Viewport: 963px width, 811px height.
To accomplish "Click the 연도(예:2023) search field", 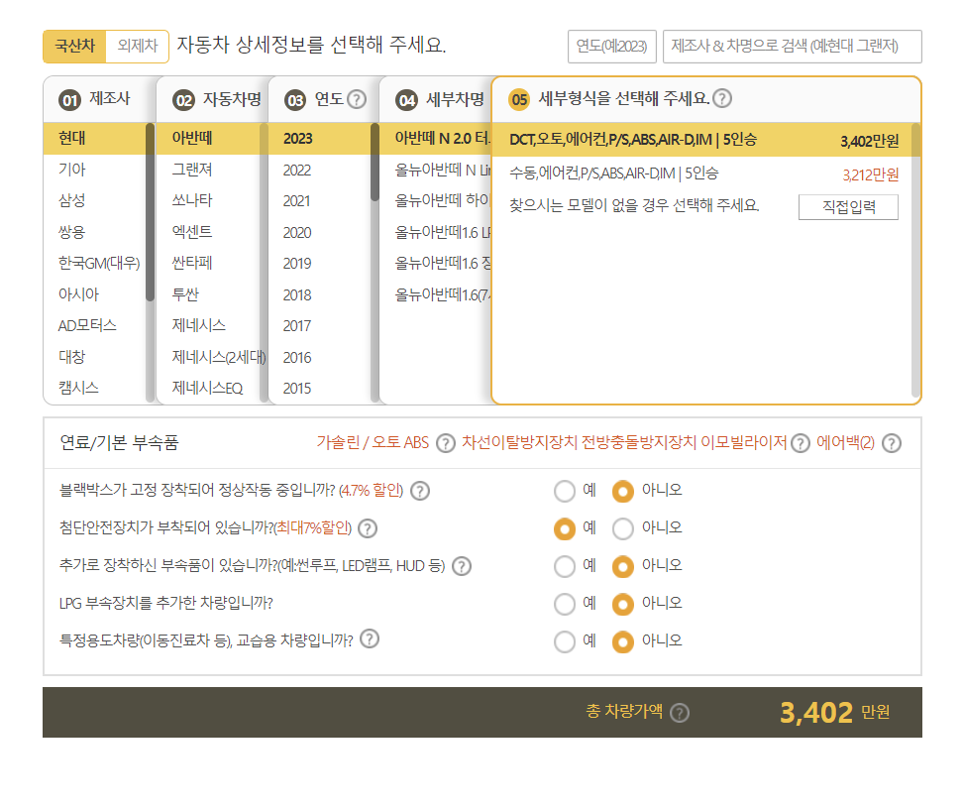I will tap(611, 46).
